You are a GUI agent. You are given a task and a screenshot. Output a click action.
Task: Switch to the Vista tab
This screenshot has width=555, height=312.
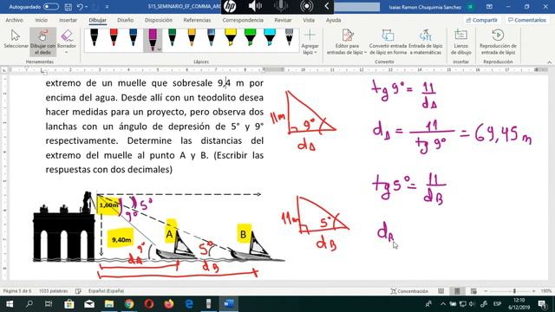(309, 20)
